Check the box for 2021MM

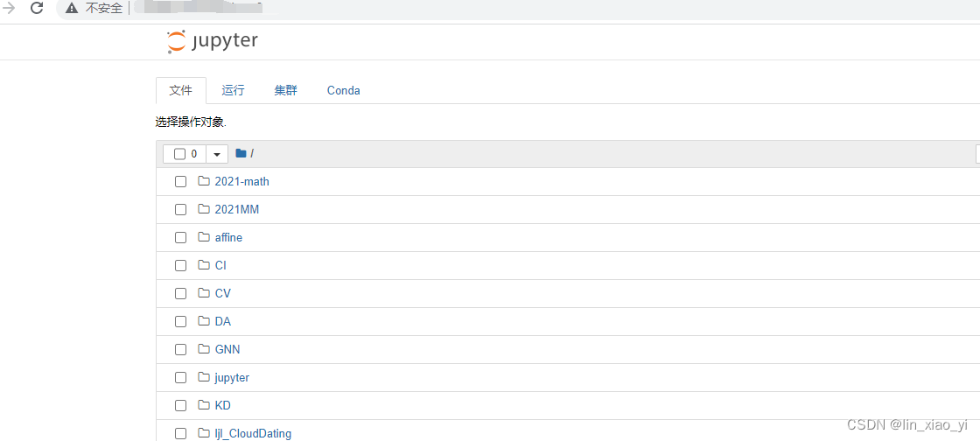[x=180, y=210]
